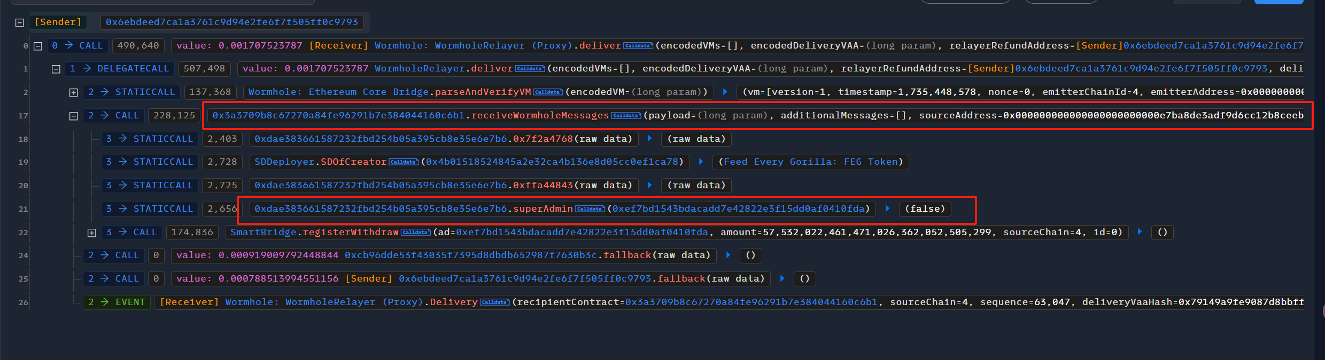This screenshot has width=1325, height=360.
Task: Click return arrow on 0x7f2a4768 row
Action: [x=649, y=139]
